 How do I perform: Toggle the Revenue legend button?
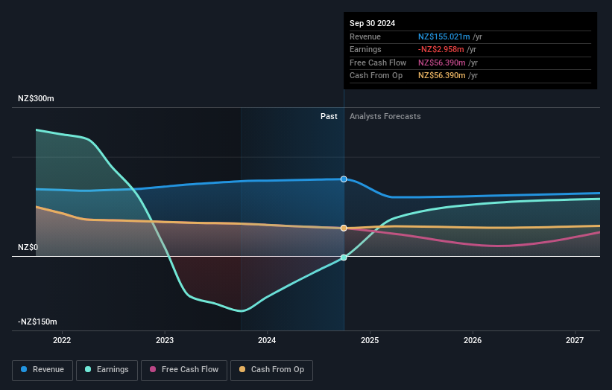point(42,370)
